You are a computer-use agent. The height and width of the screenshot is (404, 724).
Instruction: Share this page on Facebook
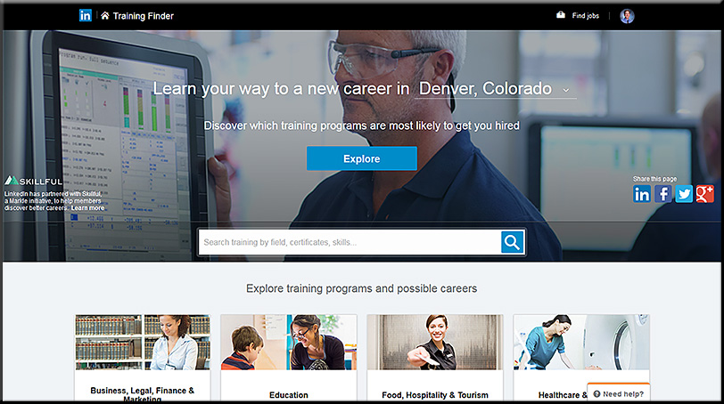[x=663, y=194]
